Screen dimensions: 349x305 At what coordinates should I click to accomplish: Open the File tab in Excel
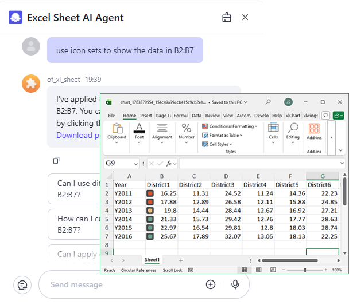pyautogui.click(x=111, y=116)
